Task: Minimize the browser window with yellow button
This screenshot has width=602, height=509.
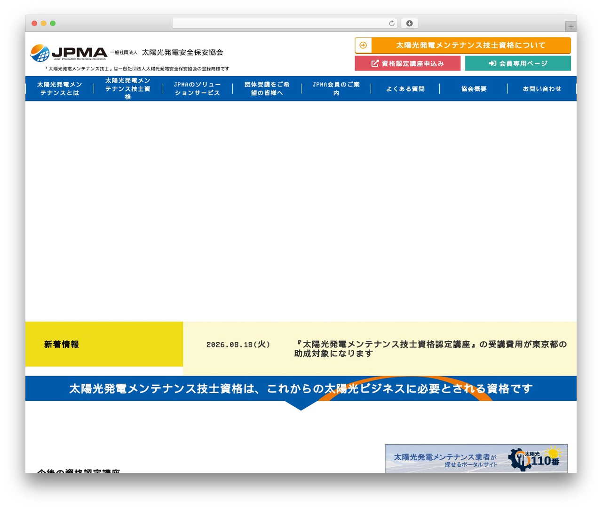Action: pos(44,23)
